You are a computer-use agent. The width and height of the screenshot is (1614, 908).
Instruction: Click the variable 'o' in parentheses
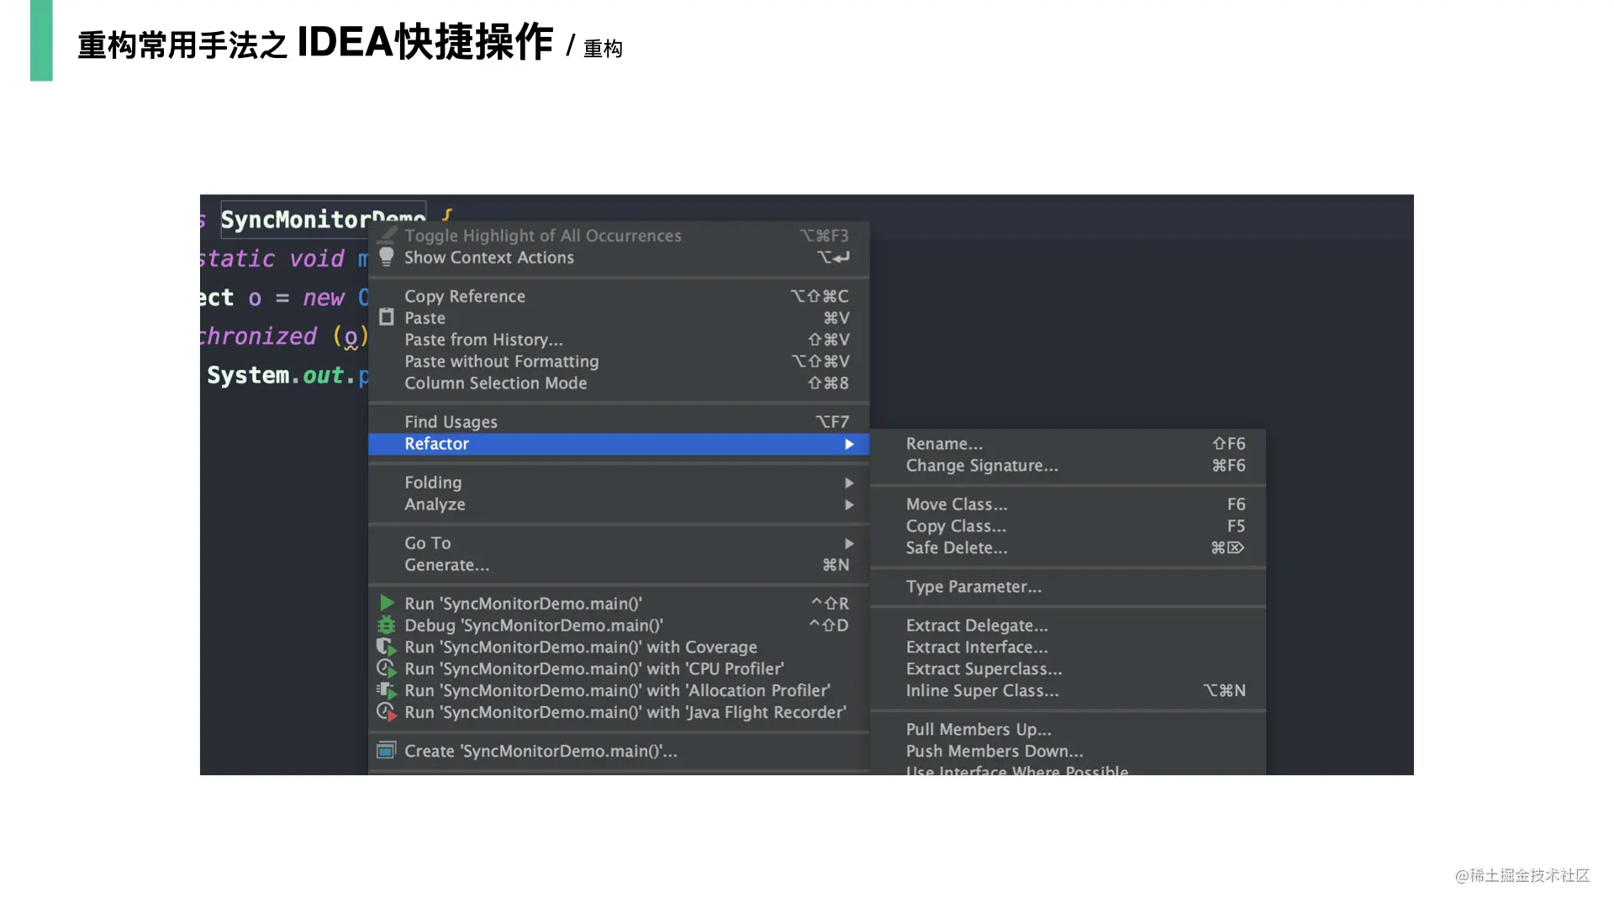(351, 337)
